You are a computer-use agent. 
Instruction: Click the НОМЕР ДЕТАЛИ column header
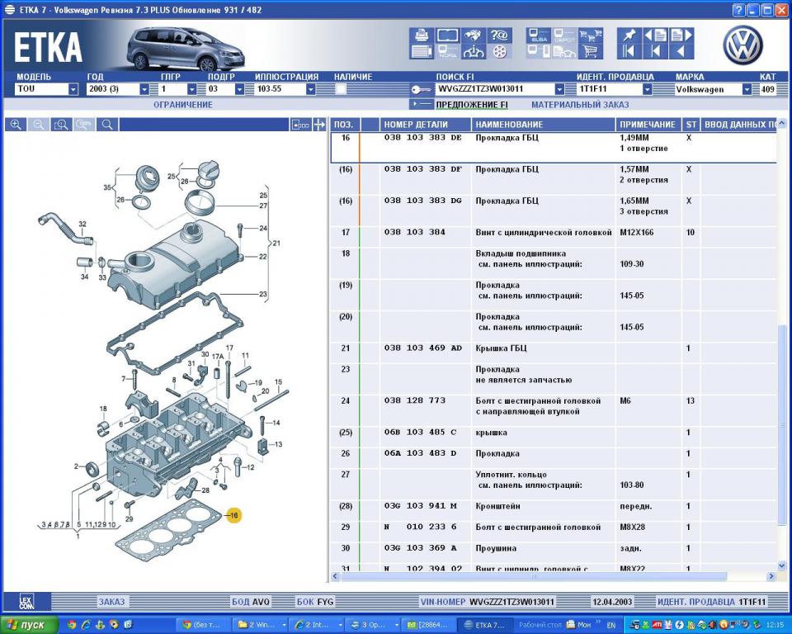tap(426, 125)
